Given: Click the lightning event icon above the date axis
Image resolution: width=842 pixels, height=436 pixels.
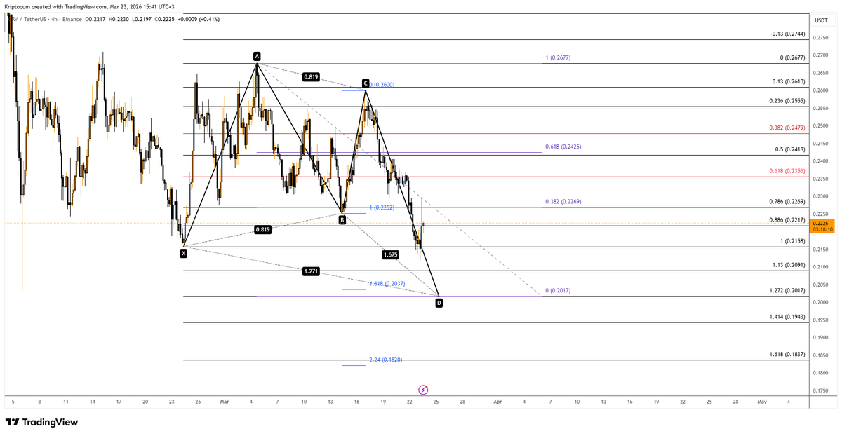Looking at the screenshot, I should point(423,389).
